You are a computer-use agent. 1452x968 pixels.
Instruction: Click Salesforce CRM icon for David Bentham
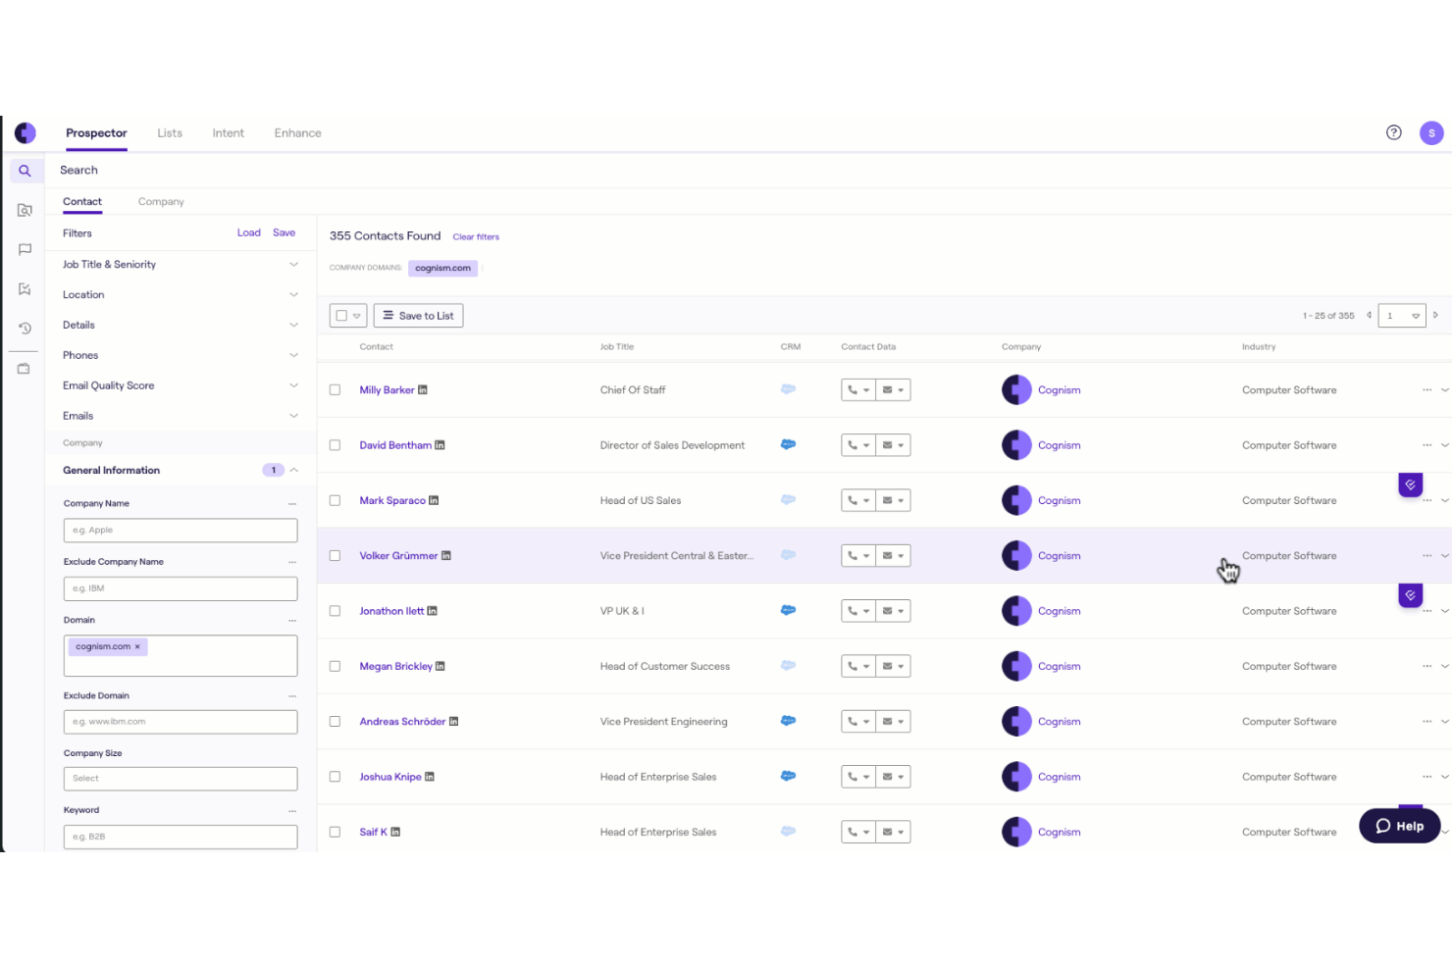click(788, 444)
